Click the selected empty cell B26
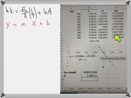131x98 pixels. point(90,79)
